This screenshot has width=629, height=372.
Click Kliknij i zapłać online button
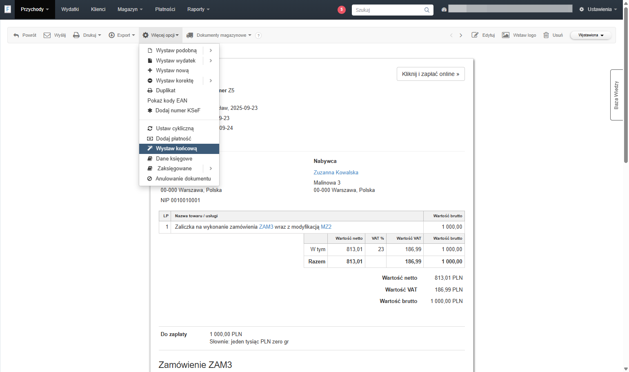[x=431, y=74]
